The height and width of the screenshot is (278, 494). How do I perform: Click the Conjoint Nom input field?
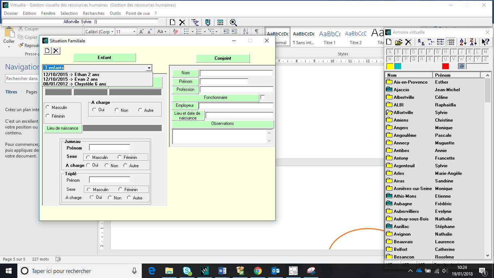pos(236,73)
